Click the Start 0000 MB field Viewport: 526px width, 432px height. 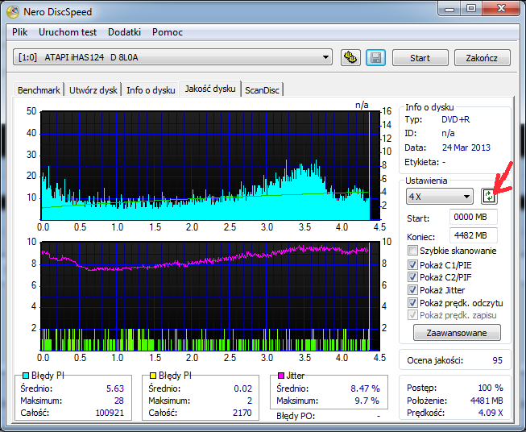click(x=473, y=217)
